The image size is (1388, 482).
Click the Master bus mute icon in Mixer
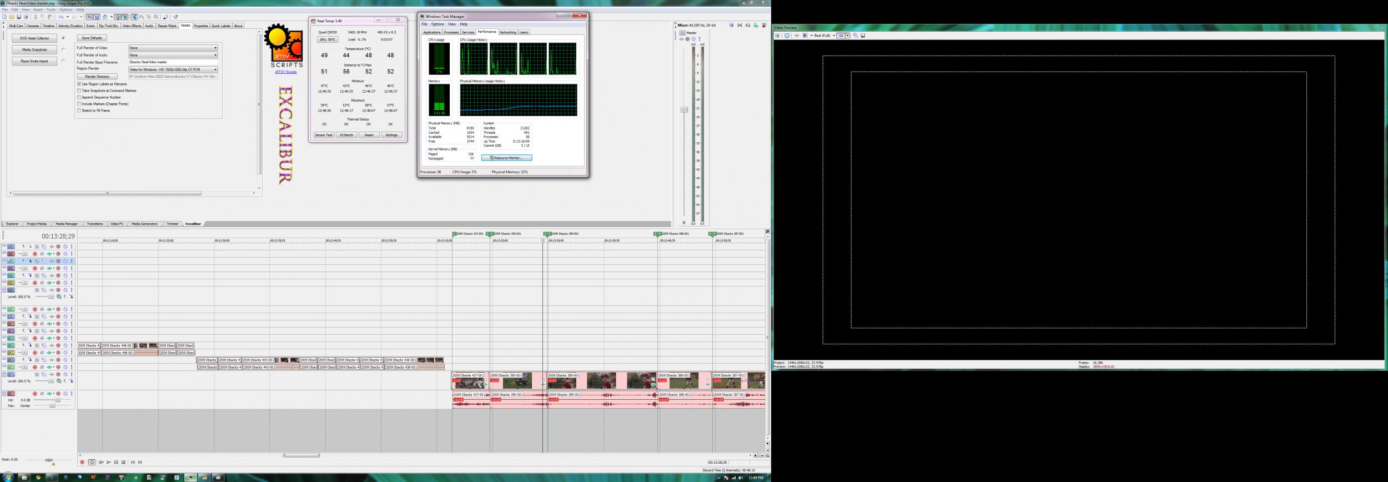pyautogui.click(x=693, y=39)
